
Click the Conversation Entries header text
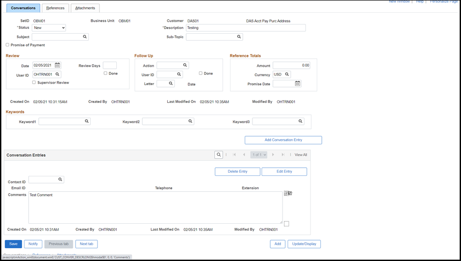point(26,155)
